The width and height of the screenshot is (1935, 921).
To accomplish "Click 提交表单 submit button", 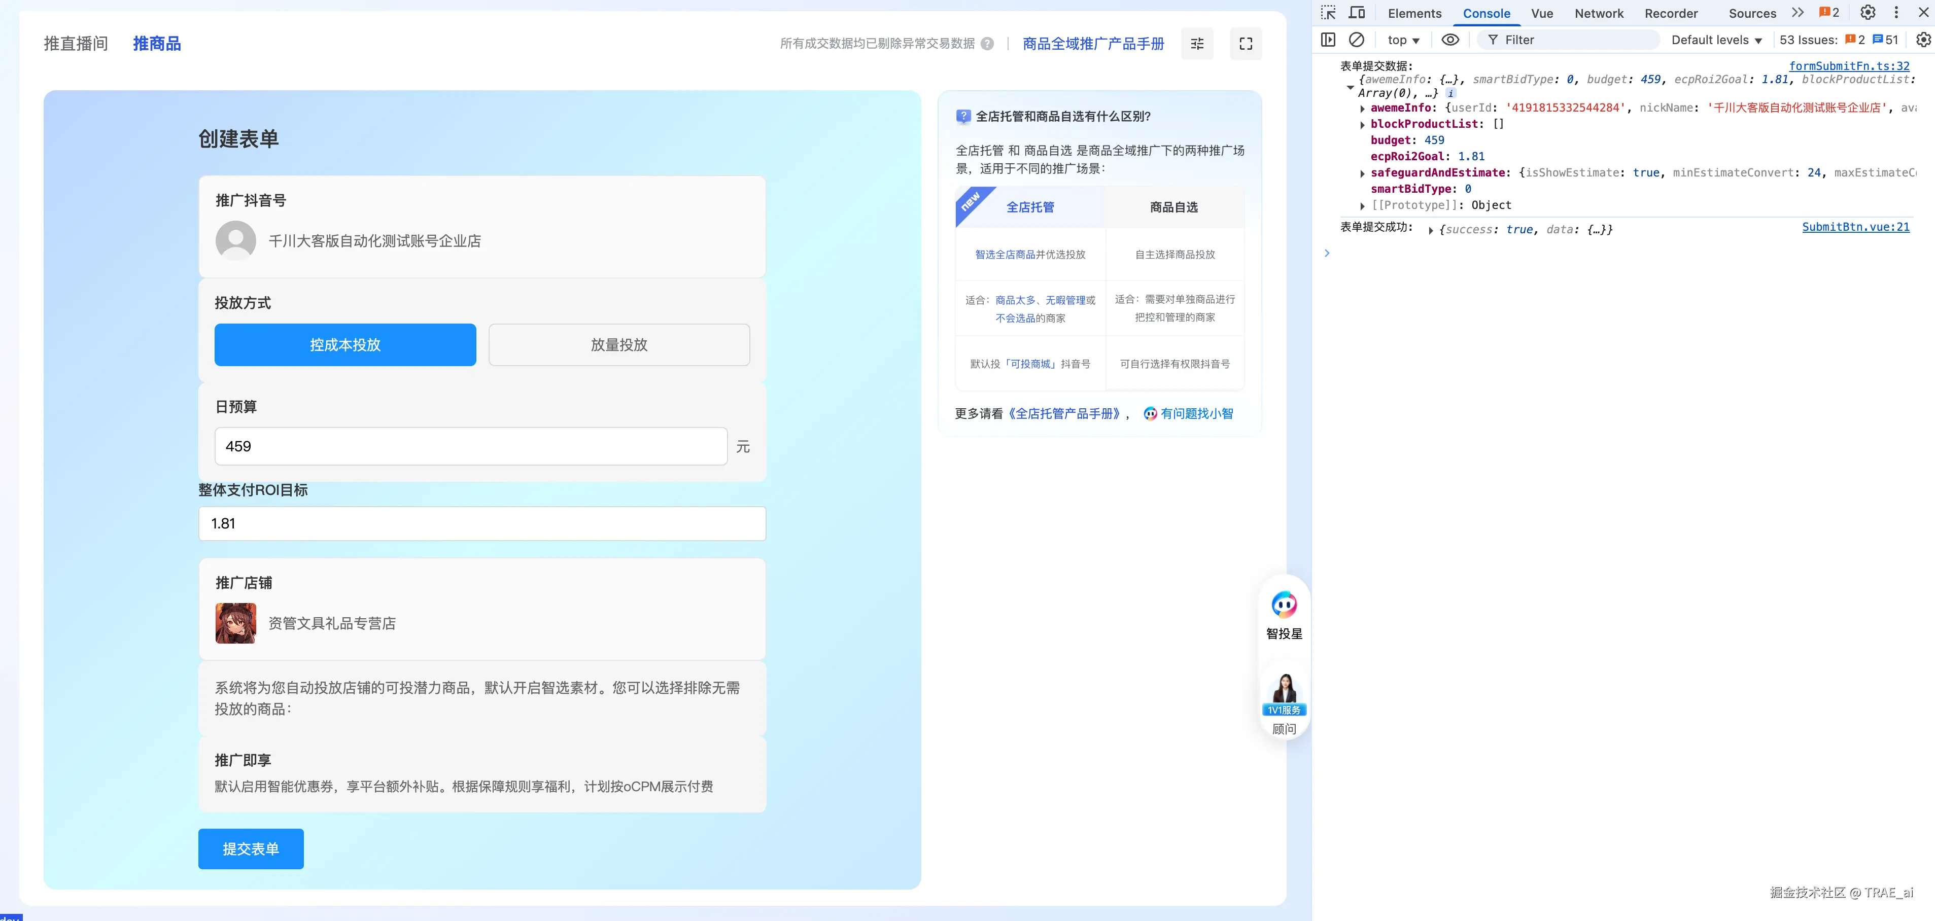I will [x=251, y=849].
